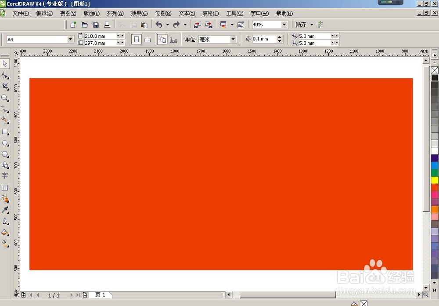Expand the undo history dropdown arrow

(x=167, y=25)
